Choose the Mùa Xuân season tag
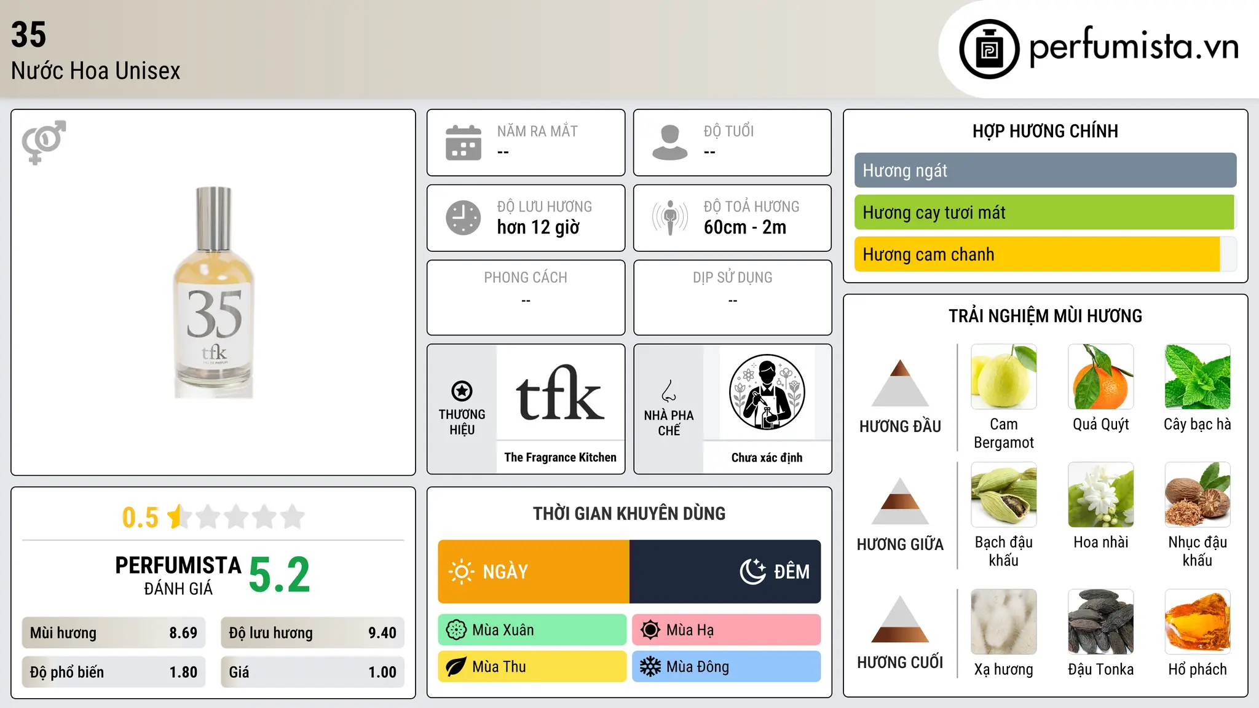Screen dimensions: 1259x708 532,630
